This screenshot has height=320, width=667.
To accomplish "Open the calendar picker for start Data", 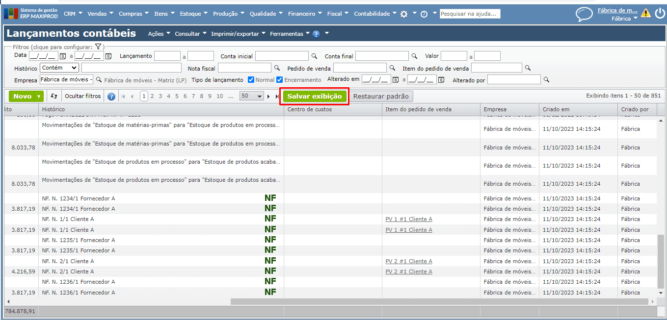I will click(63, 56).
